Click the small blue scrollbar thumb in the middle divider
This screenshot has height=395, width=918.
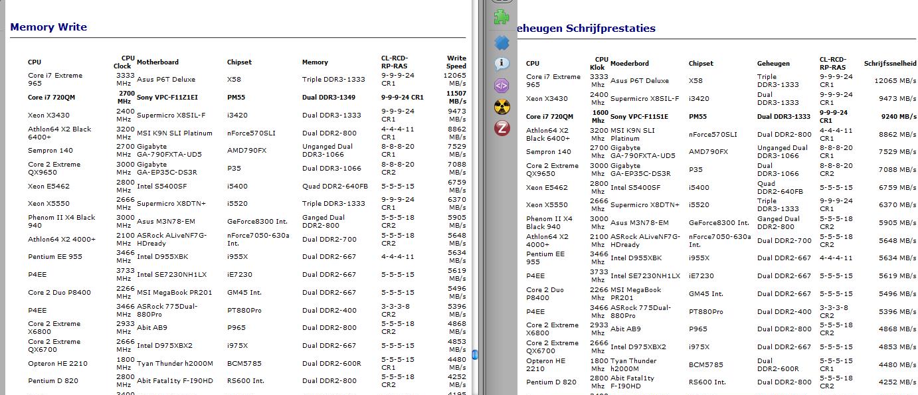coord(475,355)
